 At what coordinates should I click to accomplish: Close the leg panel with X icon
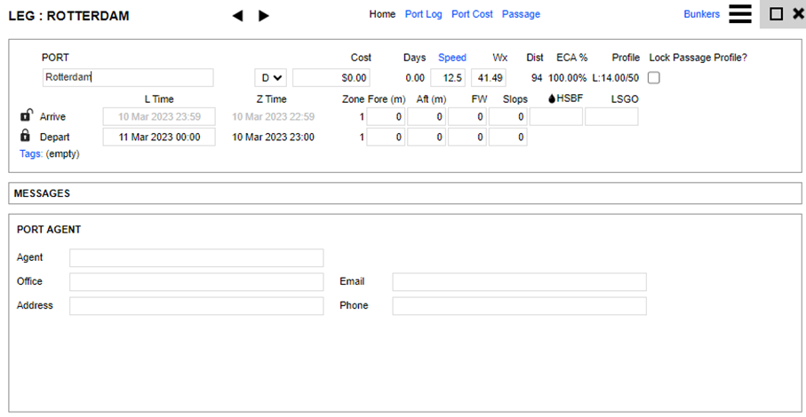tap(797, 14)
